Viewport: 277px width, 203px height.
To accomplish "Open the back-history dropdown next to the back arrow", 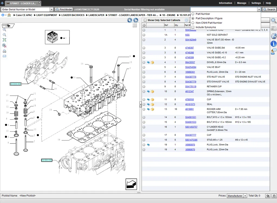I will [6, 15].
